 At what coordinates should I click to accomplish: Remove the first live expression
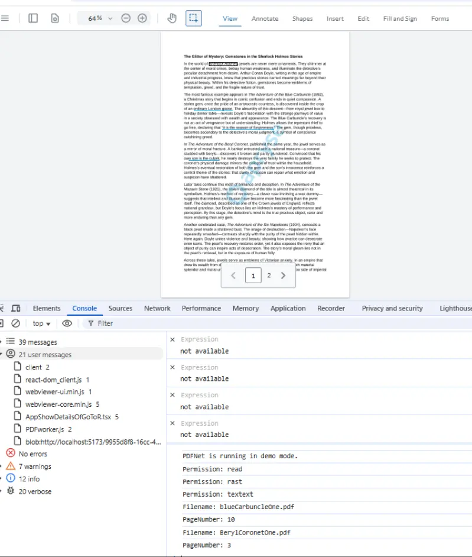[172, 339]
